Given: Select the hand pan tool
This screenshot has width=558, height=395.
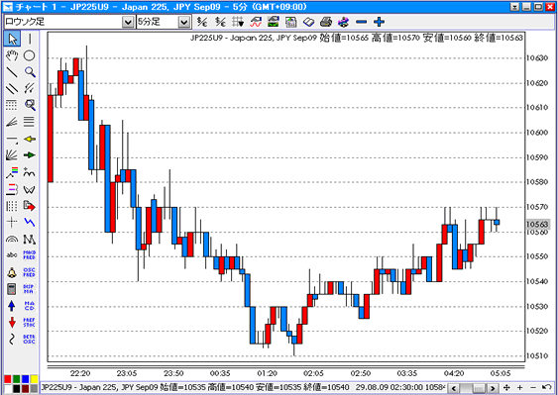Looking at the screenshot, I should click(12, 55).
